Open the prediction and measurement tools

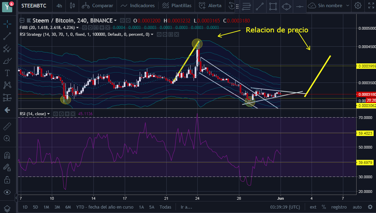point(7,97)
